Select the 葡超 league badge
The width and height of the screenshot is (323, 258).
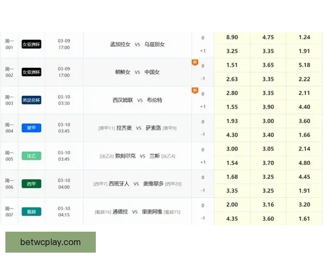point(32,212)
